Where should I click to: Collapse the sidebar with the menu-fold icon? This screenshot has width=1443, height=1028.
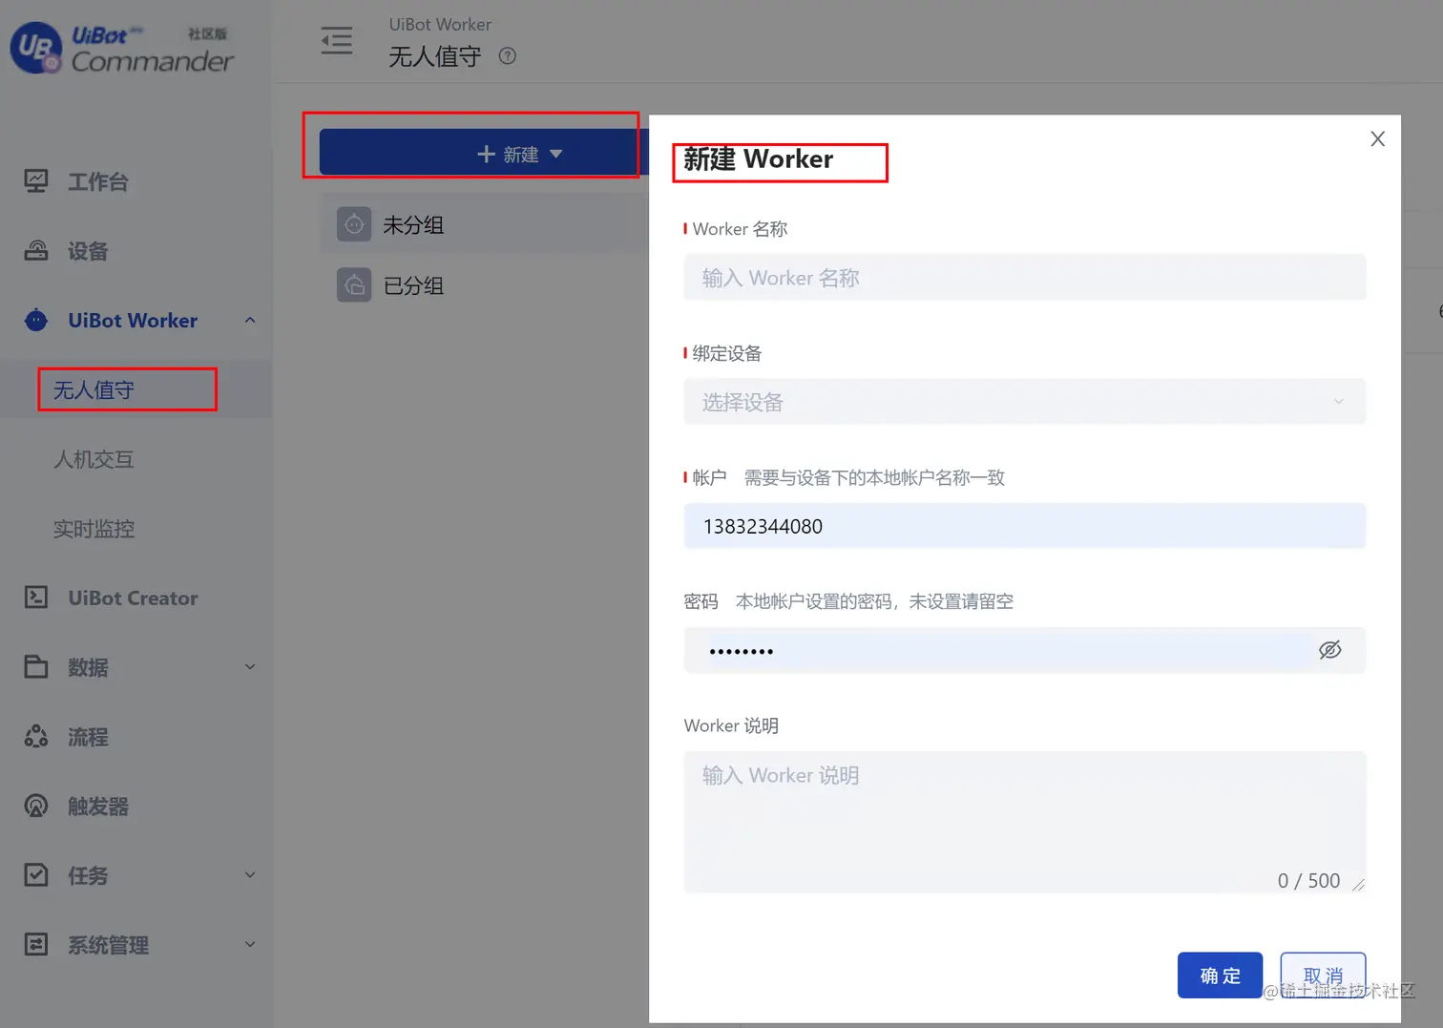(x=336, y=40)
